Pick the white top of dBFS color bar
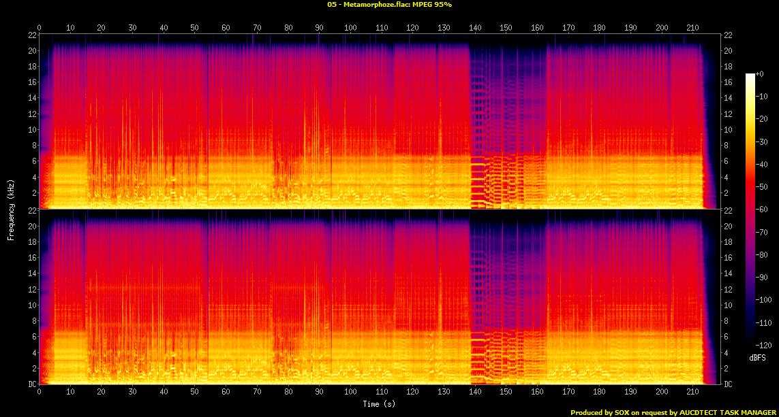Viewport: 779px width, 417px height. (750, 76)
